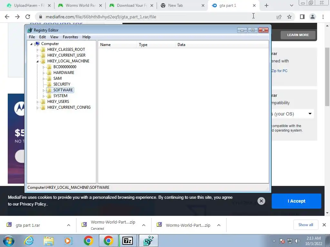Launch Internet Explorer from the taskbar
The image size is (330, 247).
point(29,241)
